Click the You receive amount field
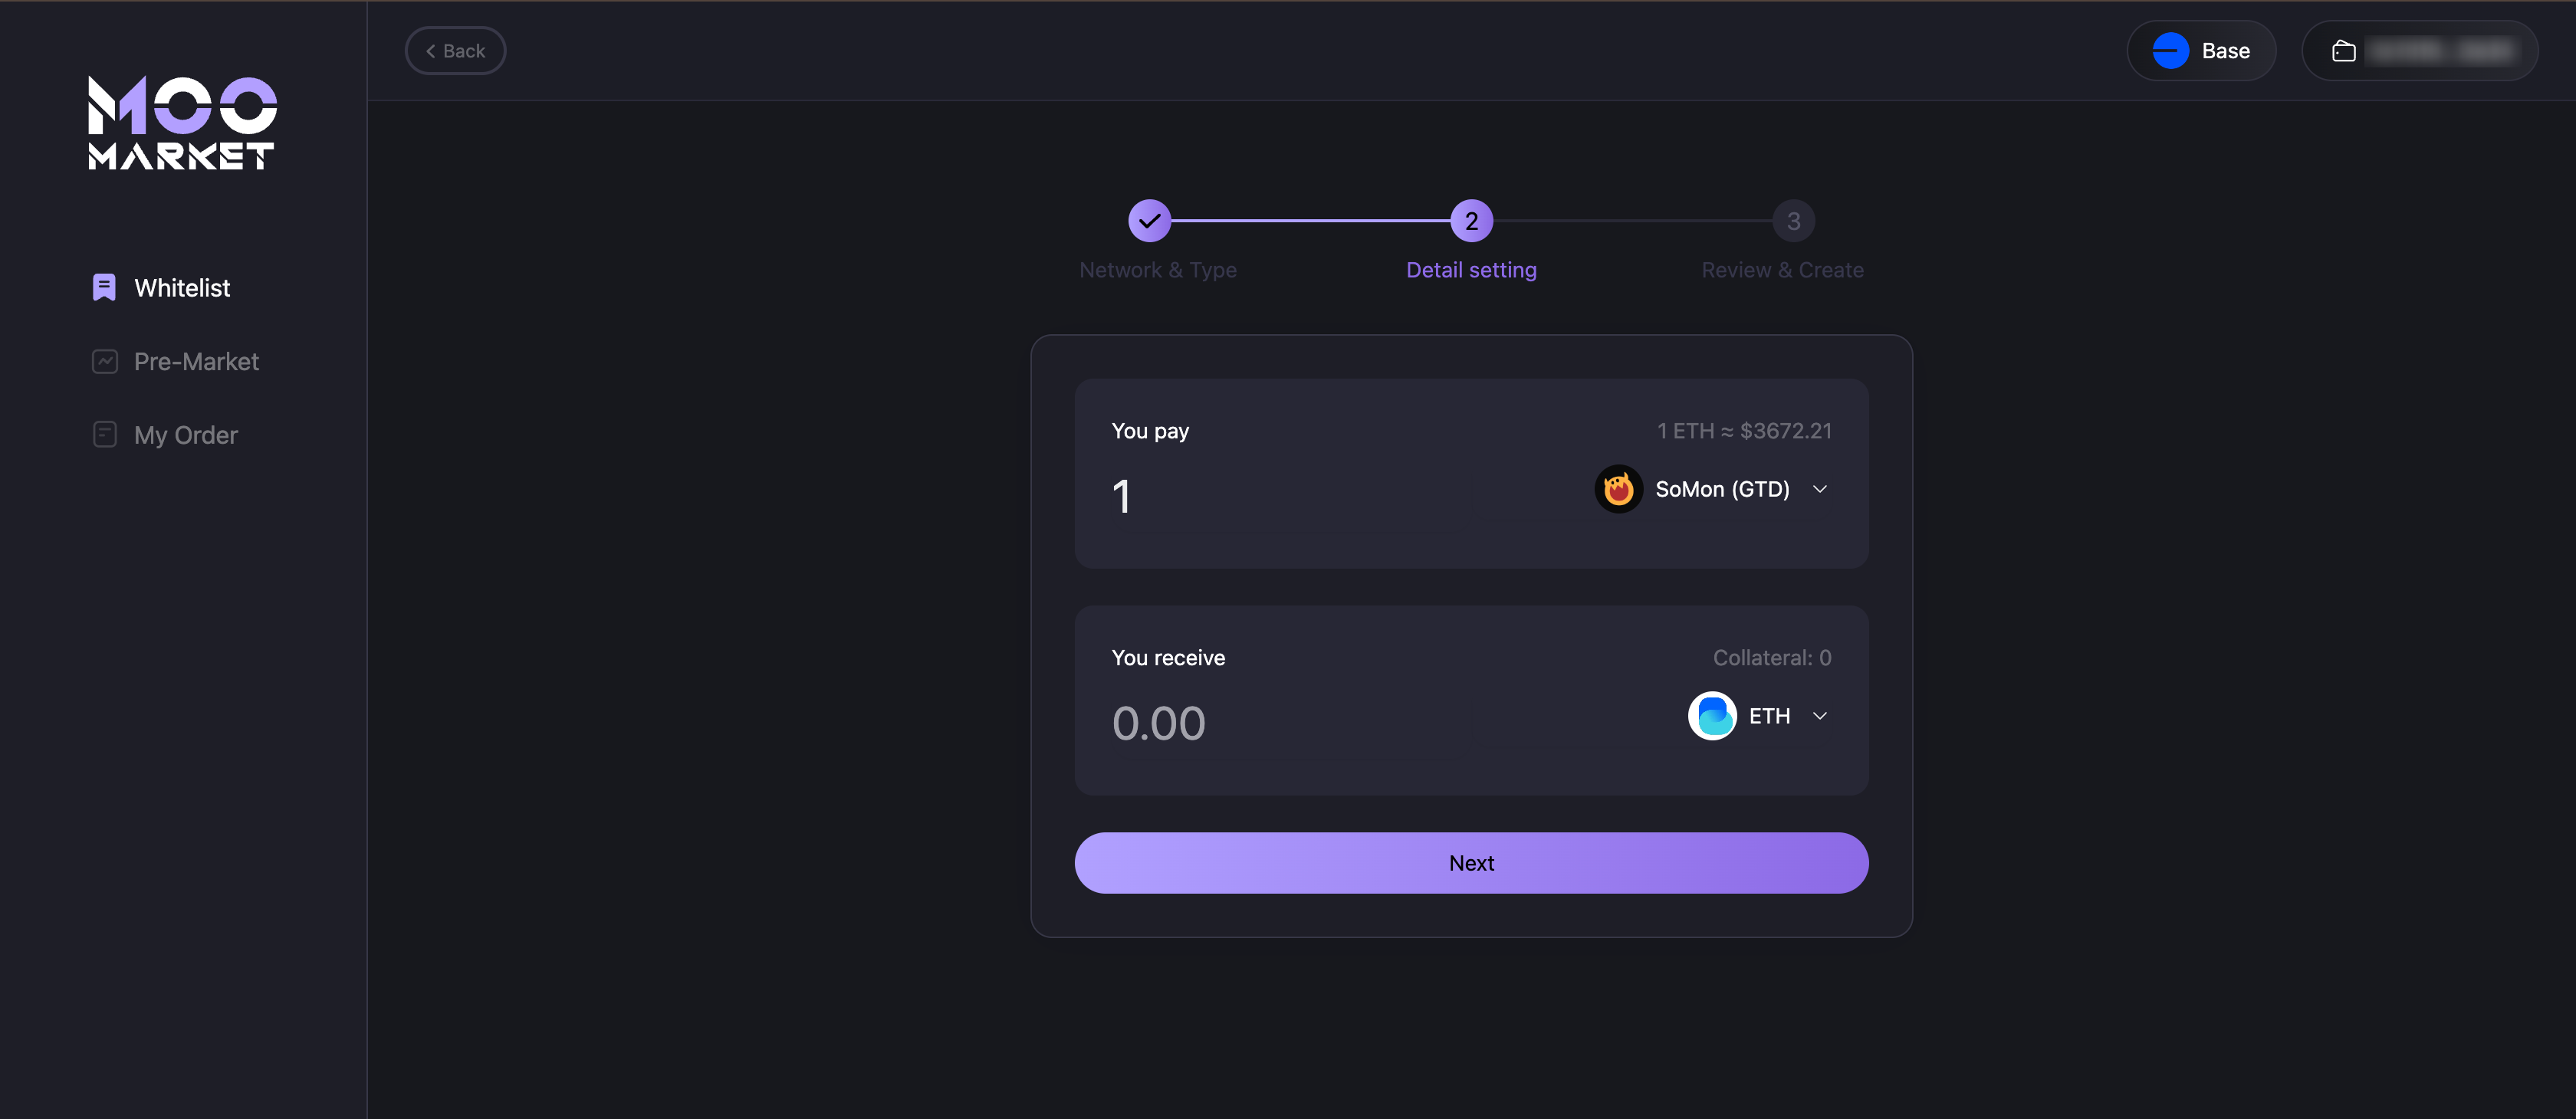This screenshot has width=2576, height=1119. [x=1290, y=723]
